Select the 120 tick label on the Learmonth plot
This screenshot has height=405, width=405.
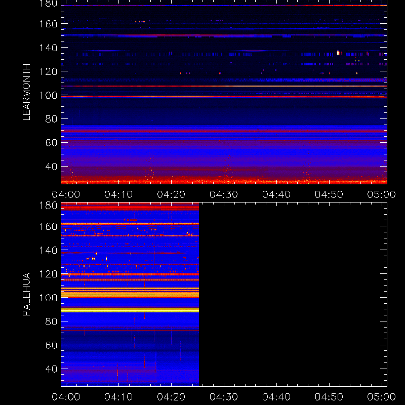coord(48,71)
